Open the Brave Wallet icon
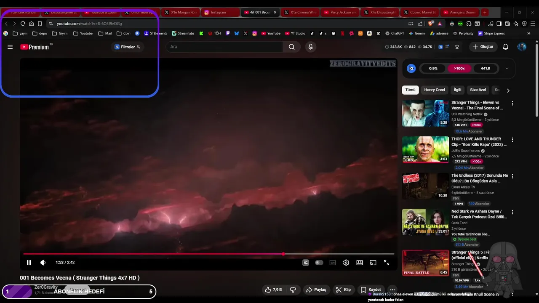Image resolution: width=539 pixels, height=303 pixels. (507, 24)
